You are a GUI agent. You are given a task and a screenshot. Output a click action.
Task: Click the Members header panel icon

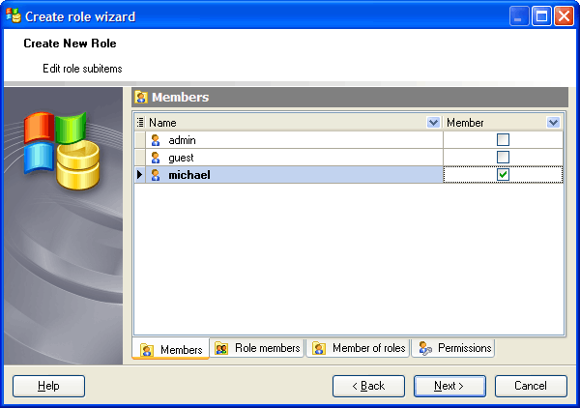coord(141,97)
